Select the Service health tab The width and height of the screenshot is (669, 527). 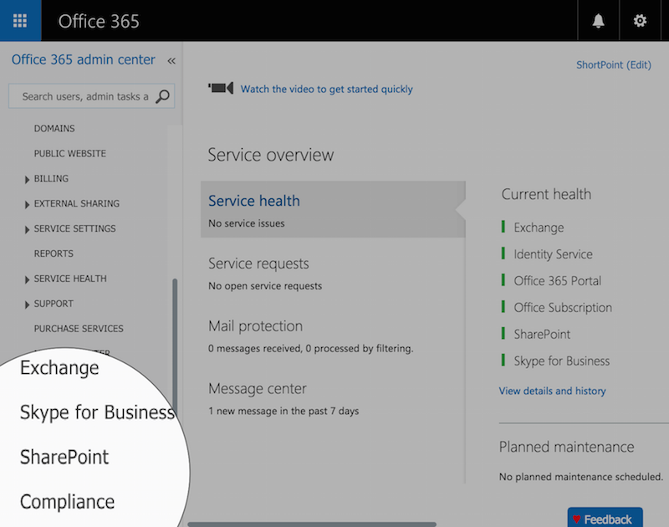pyautogui.click(x=333, y=209)
